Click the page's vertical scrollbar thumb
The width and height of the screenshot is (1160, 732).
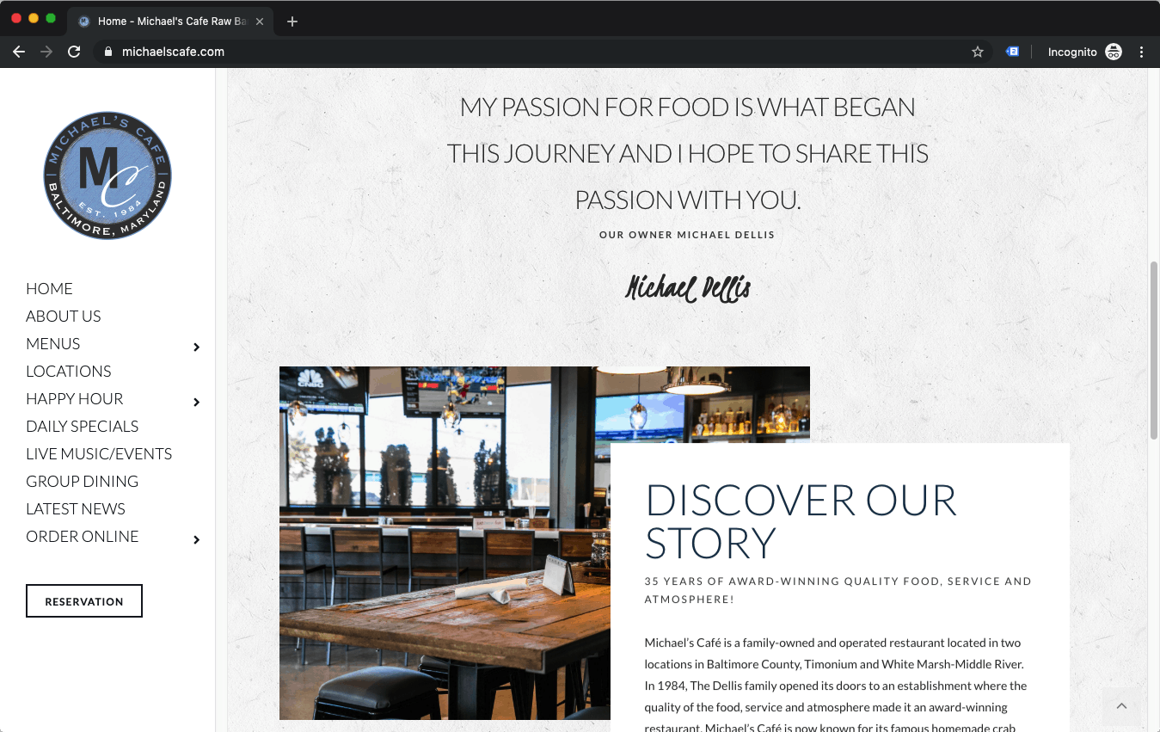(x=1154, y=351)
